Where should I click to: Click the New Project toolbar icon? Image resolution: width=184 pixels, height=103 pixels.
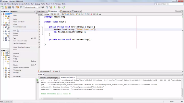coord(6,7)
